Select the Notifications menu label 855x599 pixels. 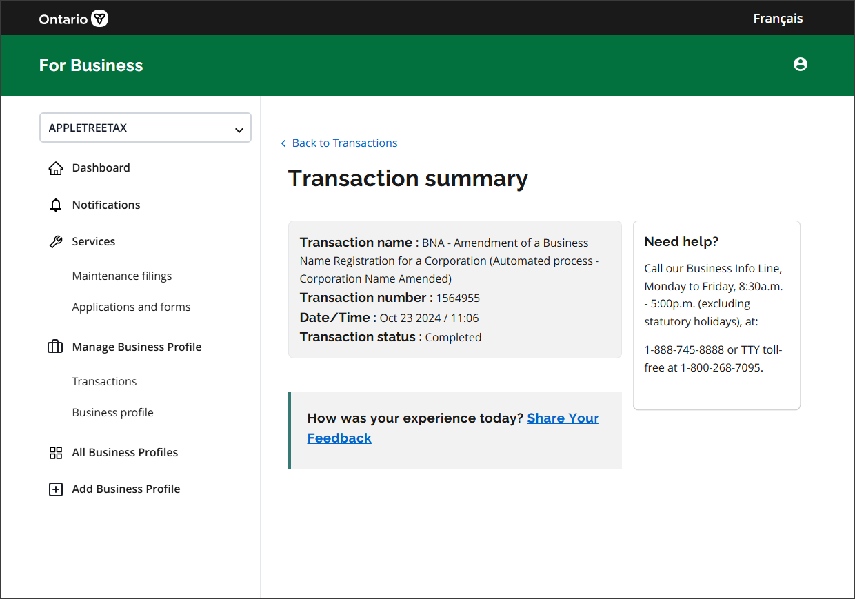[x=106, y=205]
